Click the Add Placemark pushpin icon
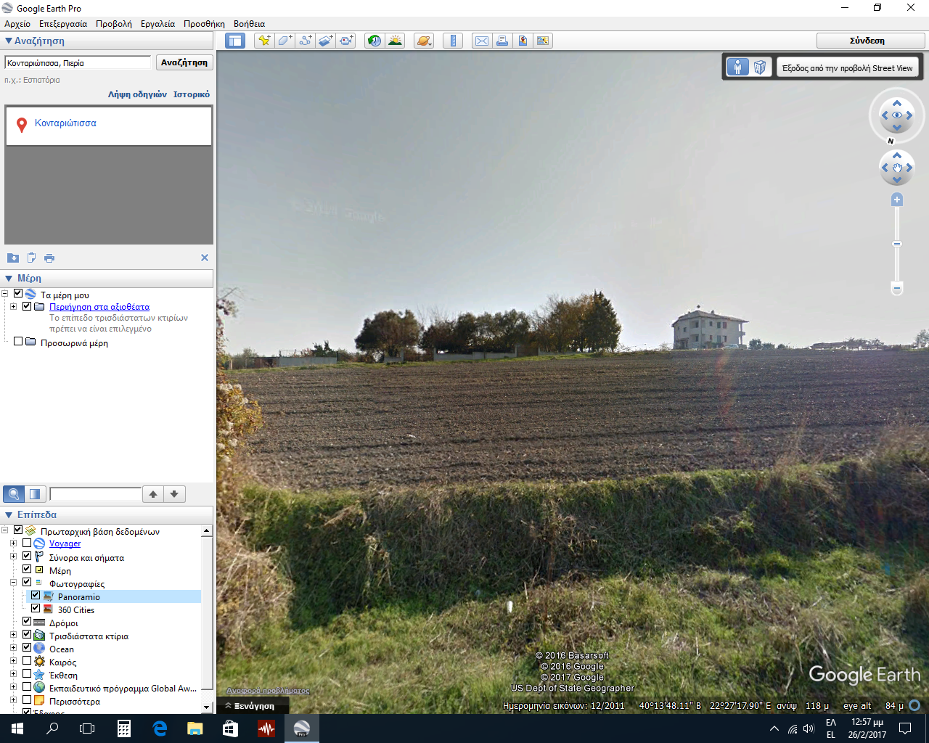The image size is (929, 743). pos(264,41)
